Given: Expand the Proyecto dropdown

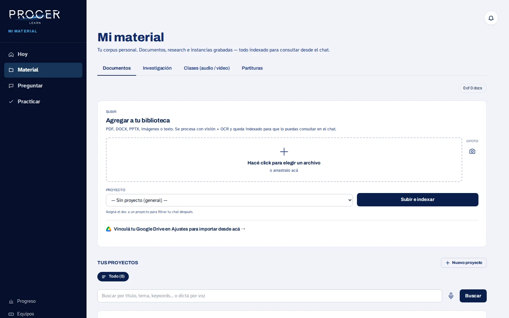Looking at the screenshot, I should click(229, 200).
